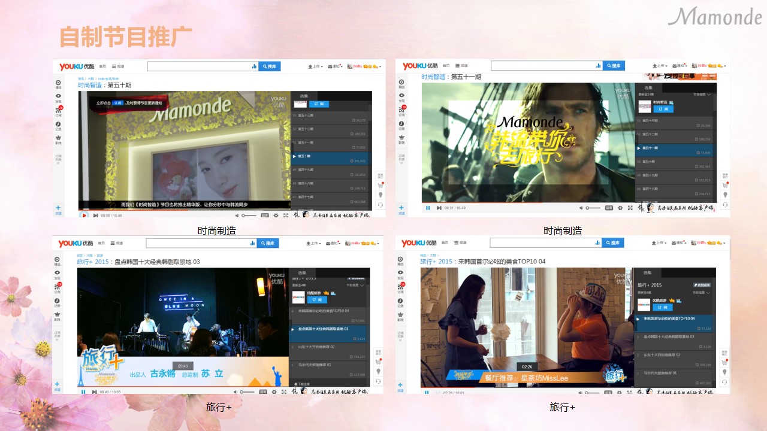The height and width of the screenshot is (431, 767).
Task: Open 频道 menu in 第五十一期 window
Action: (x=461, y=66)
